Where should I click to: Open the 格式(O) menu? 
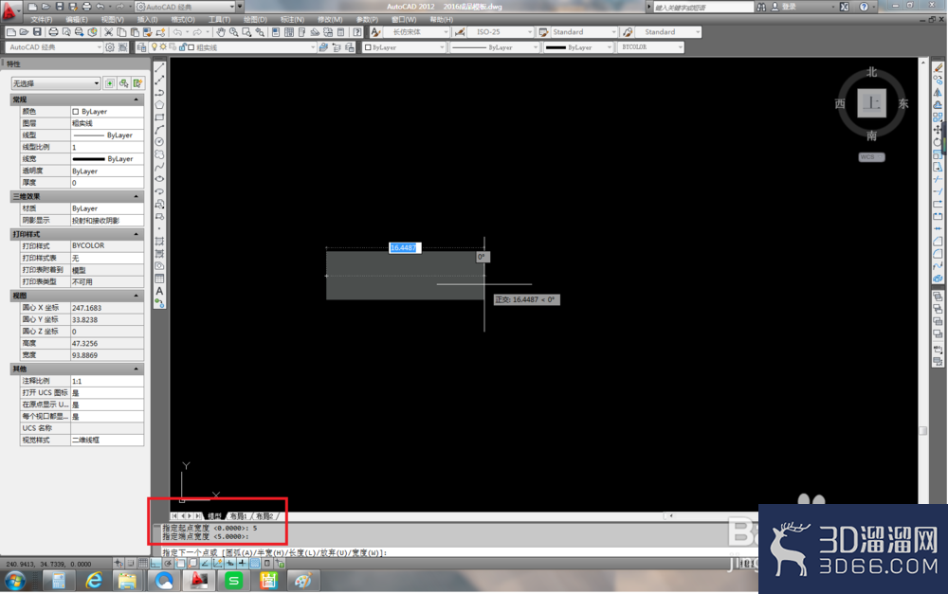point(183,19)
